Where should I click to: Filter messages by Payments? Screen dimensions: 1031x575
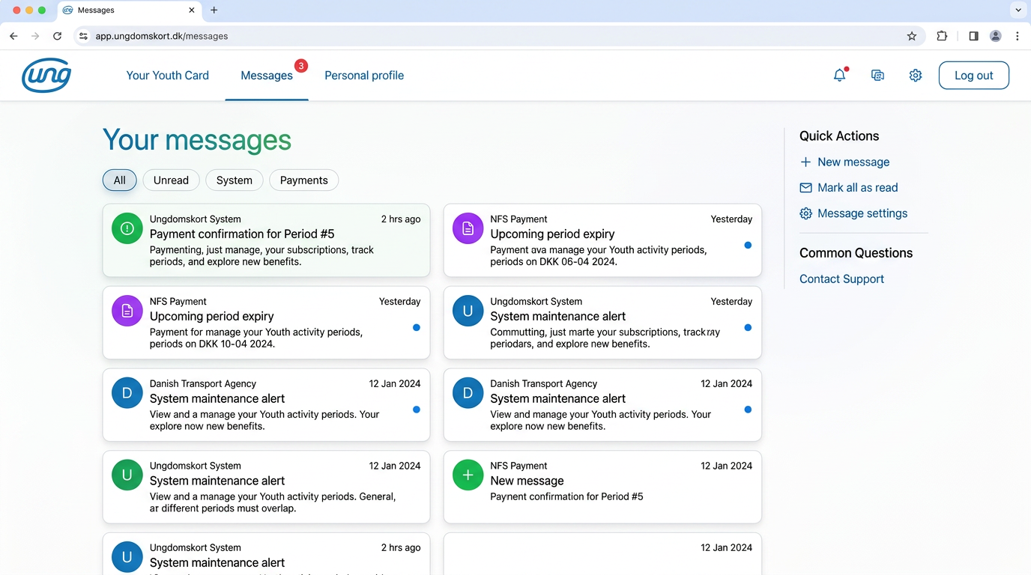[304, 180]
